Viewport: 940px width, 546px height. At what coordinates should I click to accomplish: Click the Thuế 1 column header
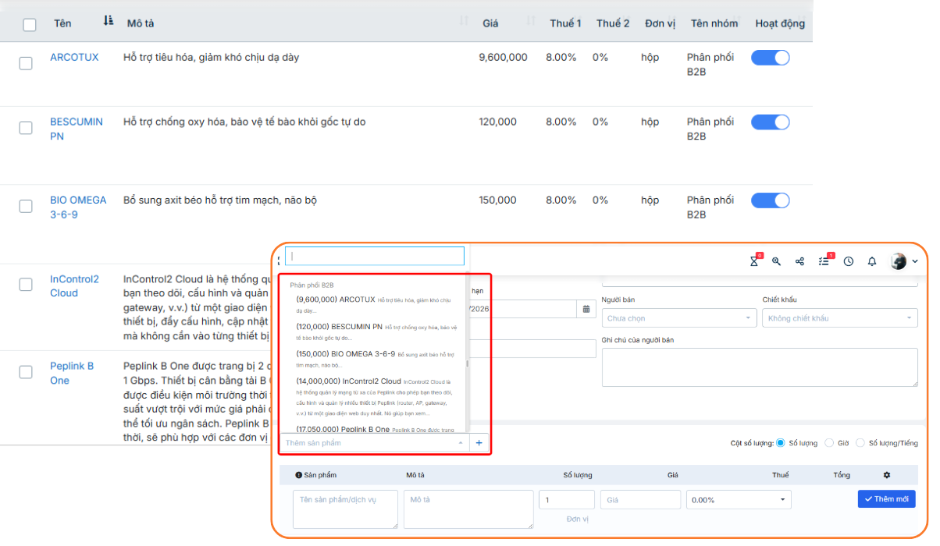point(565,23)
